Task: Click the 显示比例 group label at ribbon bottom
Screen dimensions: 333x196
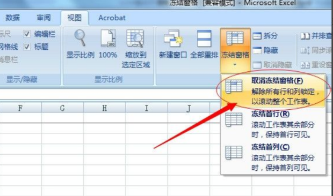Action: pos(108,80)
